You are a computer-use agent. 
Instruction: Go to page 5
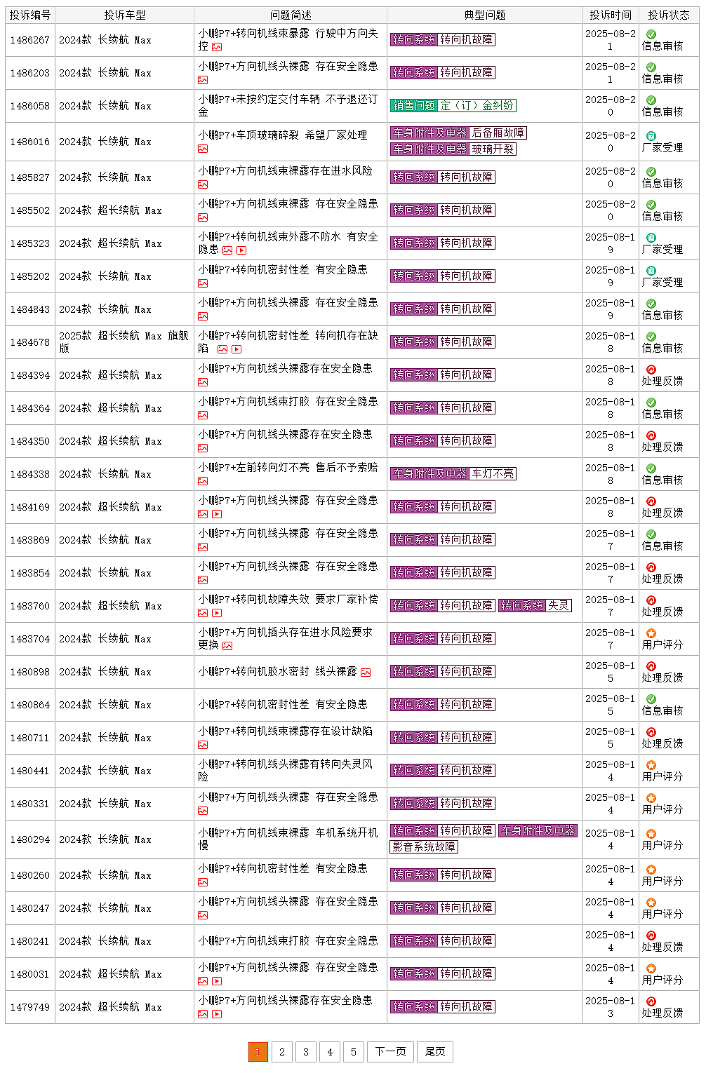click(x=354, y=1052)
